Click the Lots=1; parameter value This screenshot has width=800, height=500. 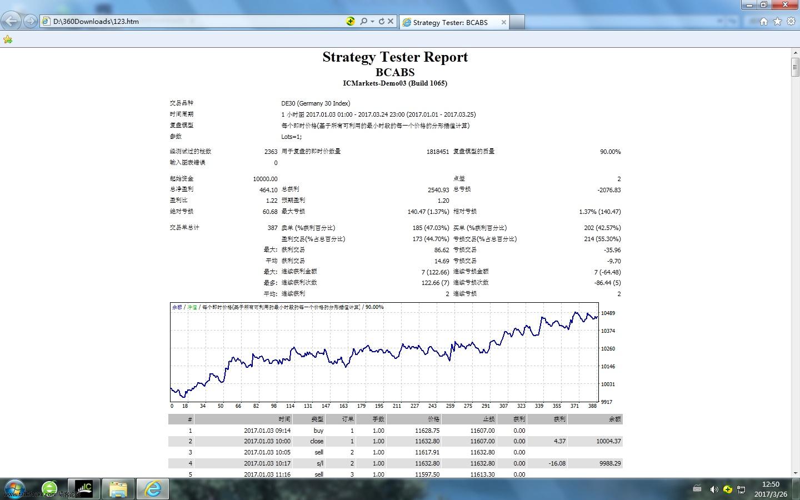pos(291,137)
